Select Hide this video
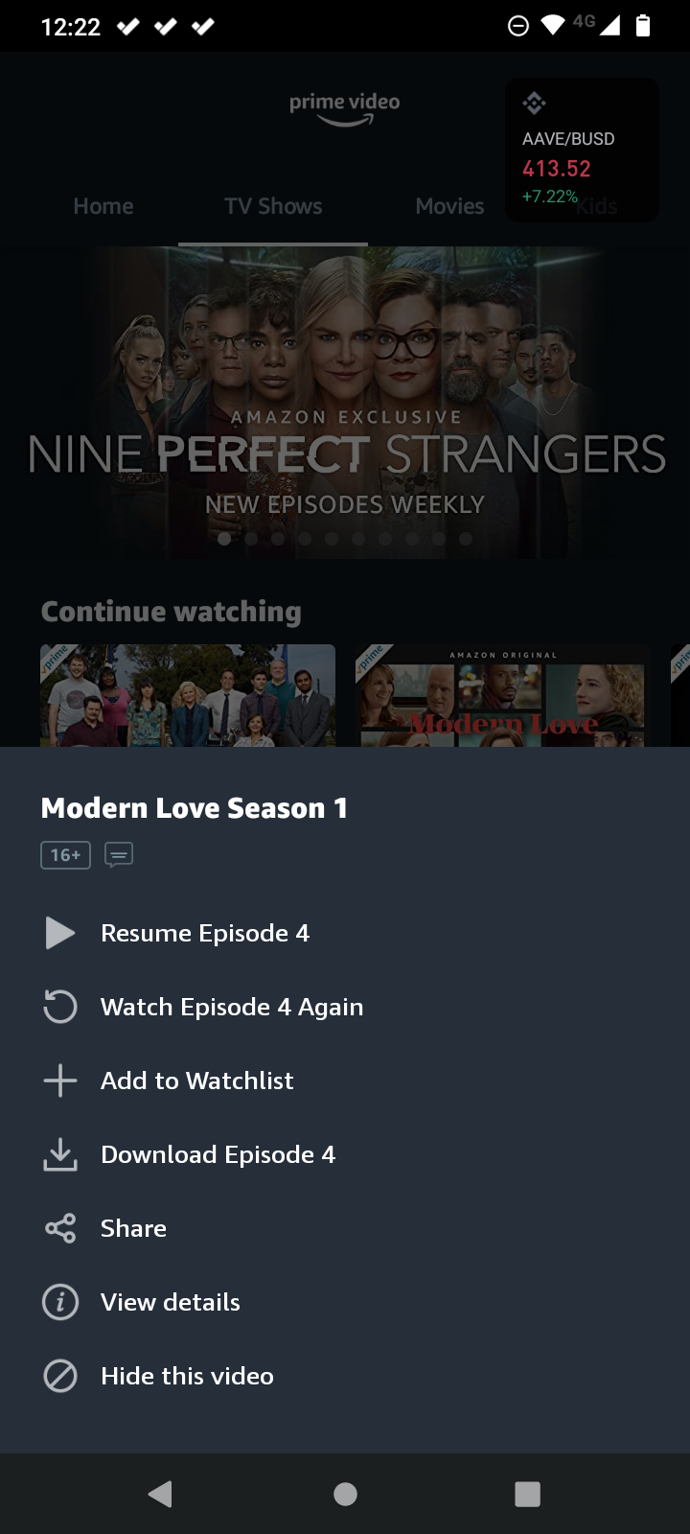The image size is (690, 1534). pyautogui.click(x=345, y=1376)
